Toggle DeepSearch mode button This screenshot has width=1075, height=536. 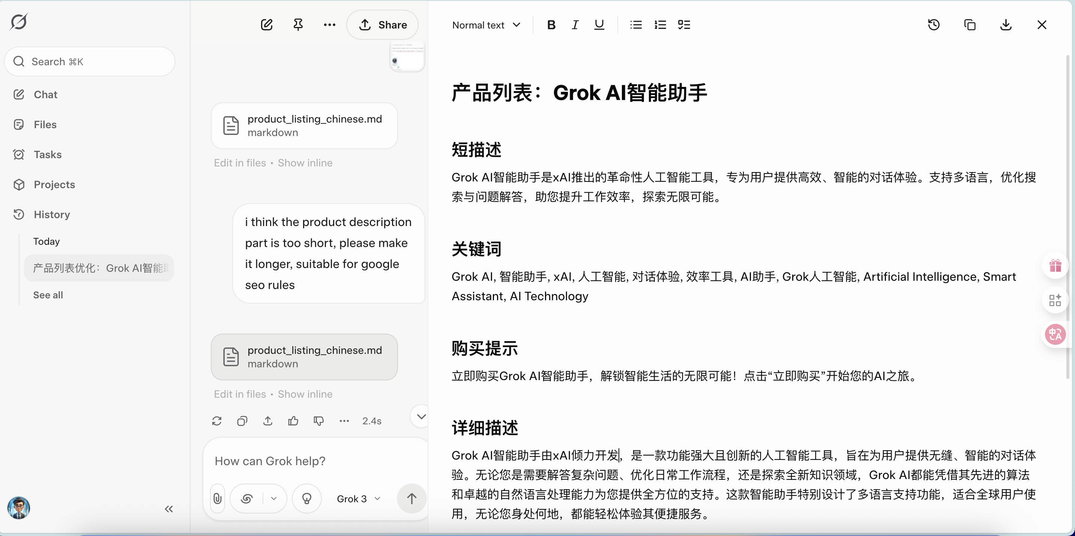coord(247,499)
